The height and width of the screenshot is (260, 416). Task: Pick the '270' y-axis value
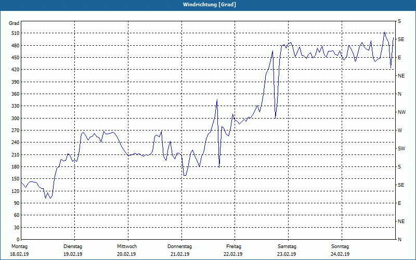(16, 131)
